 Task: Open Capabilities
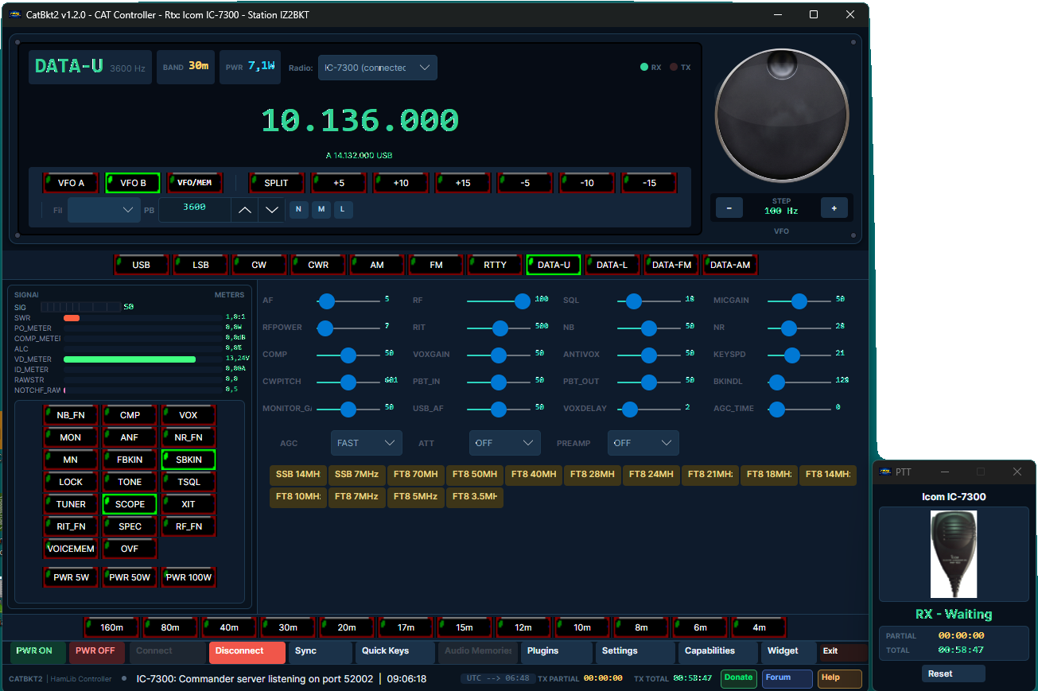[718, 653]
